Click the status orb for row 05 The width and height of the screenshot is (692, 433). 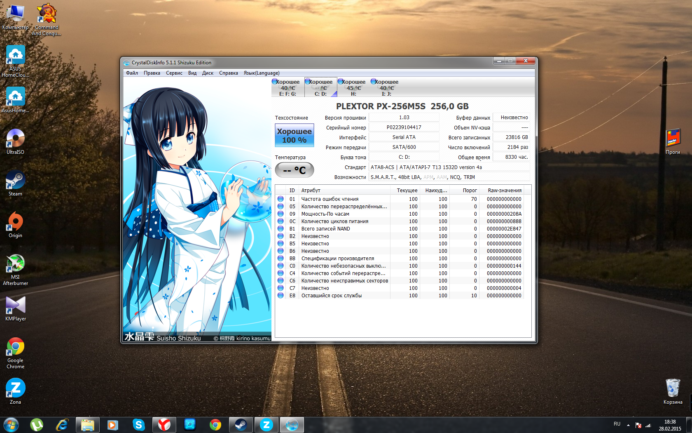point(281,207)
